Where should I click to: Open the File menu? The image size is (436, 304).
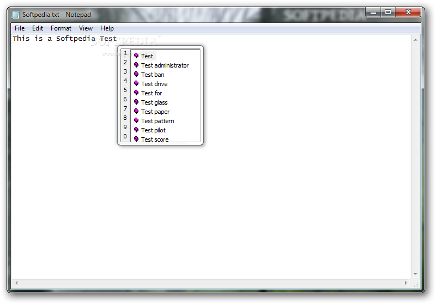pos(20,28)
